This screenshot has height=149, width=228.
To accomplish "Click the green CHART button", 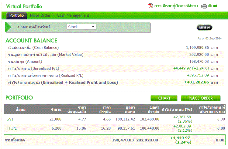I will click(164, 98).
